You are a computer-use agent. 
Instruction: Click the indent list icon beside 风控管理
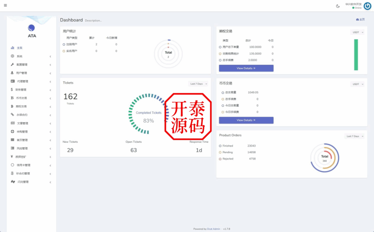coord(12,148)
